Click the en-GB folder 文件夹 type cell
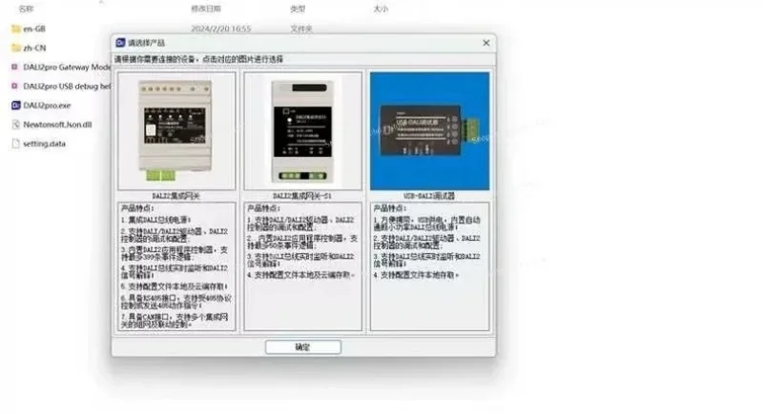Viewport: 763px width, 414px height. (301, 29)
